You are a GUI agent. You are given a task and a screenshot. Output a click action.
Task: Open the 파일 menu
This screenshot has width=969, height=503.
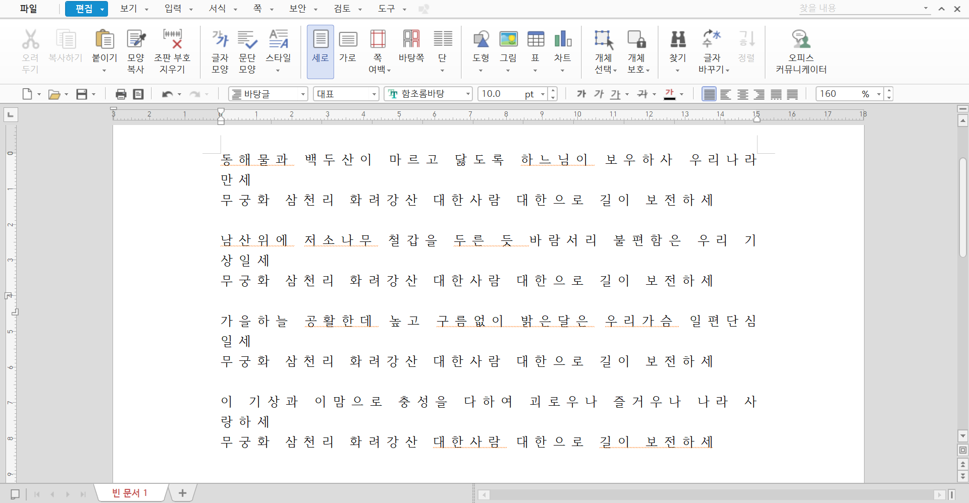[28, 9]
